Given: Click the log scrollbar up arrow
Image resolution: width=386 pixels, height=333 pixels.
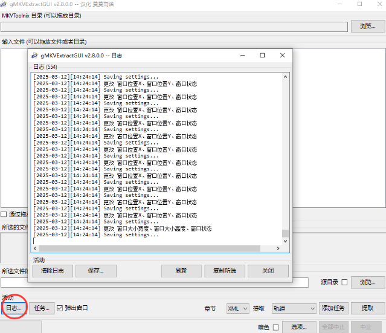Looking at the screenshot, I should pos(285,77).
